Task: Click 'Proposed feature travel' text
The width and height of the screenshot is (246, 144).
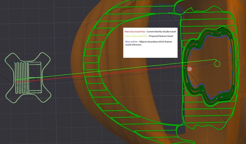Action: [161, 36]
